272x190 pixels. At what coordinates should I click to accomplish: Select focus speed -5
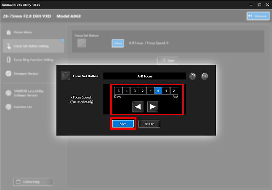(x=118, y=91)
